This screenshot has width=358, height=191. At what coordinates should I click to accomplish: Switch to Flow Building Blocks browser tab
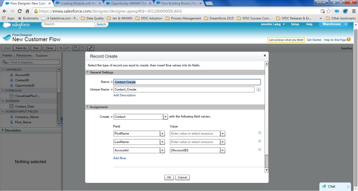179,3
